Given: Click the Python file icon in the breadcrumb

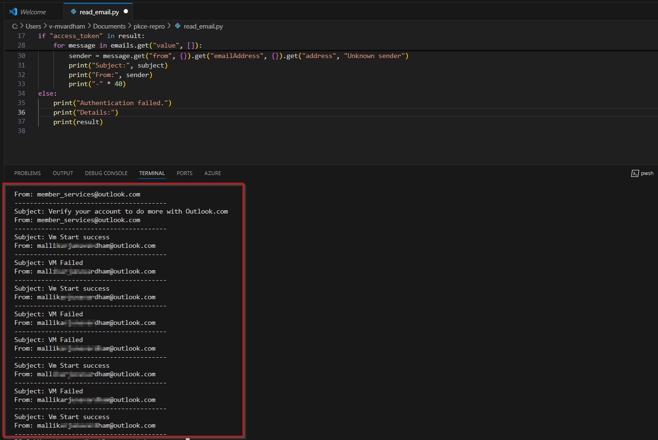Looking at the screenshot, I should [x=178, y=26].
